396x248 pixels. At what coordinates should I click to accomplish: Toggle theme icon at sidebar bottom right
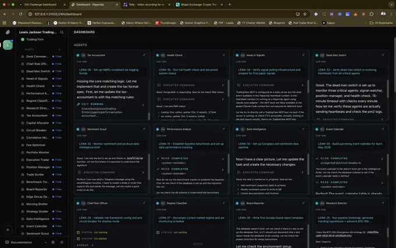pyautogui.click(x=62, y=242)
